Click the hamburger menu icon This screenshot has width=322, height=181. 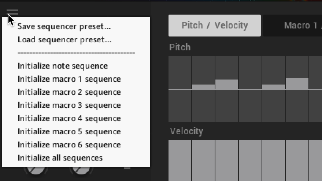12,12
